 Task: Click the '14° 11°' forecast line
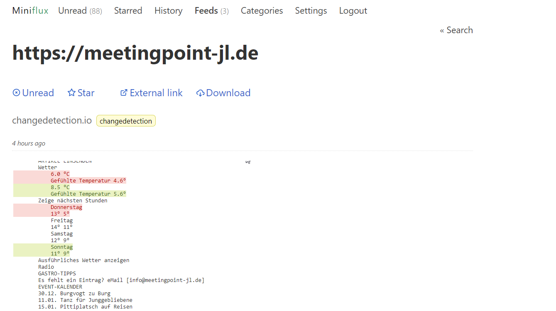pos(62,227)
